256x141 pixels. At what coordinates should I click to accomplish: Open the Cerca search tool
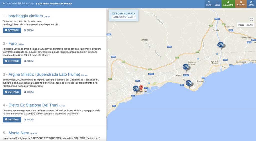tap(251, 4)
